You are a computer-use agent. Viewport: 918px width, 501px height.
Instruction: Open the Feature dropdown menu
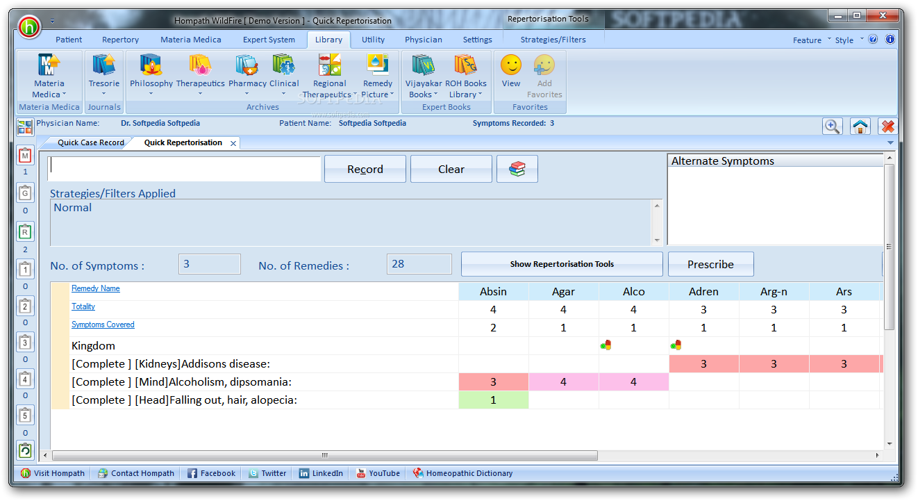tap(811, 40)
